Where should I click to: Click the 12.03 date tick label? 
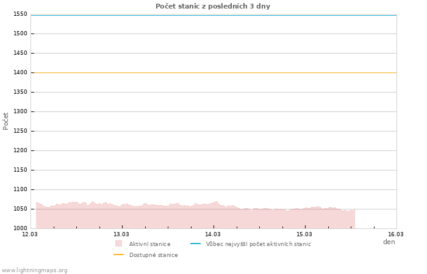[x=30, y=234]
